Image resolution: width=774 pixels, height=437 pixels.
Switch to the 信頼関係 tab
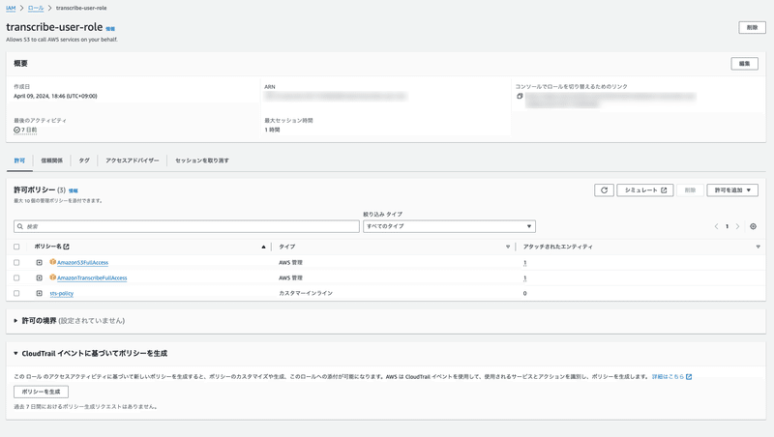point(52,160)
